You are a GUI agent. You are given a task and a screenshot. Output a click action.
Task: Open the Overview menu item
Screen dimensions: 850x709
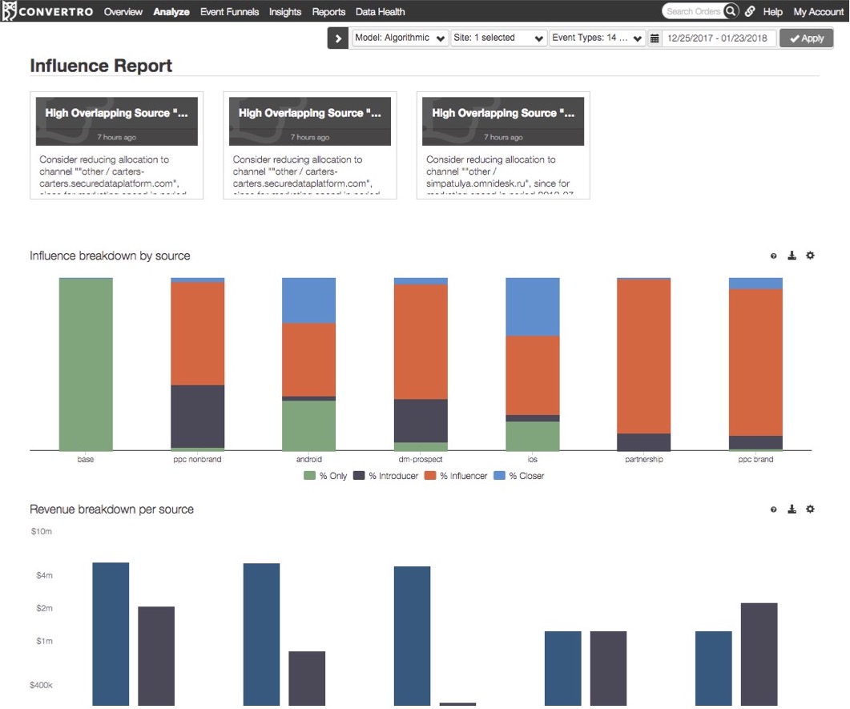tap(123, 11)
